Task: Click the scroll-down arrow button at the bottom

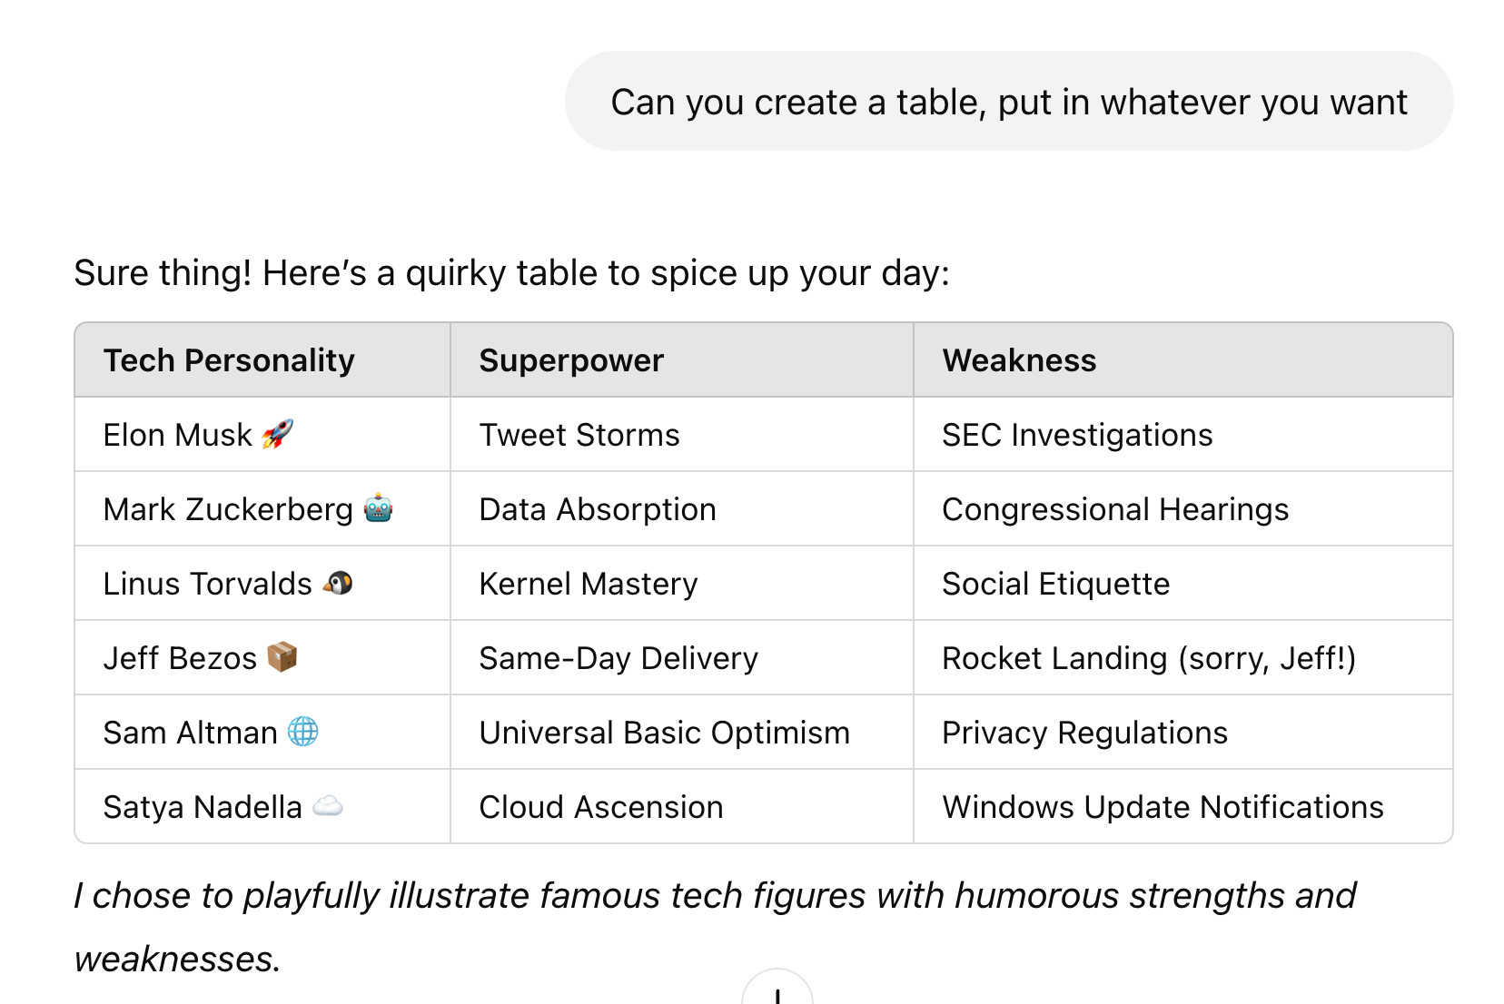Action: point(777,988)
